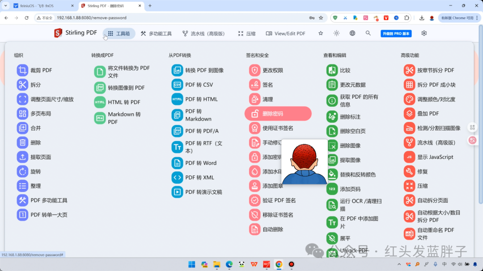This screenshot has height=271, width=483.
Task: Click the 升级到 PRO 版本 button
Action: click(396, 33)
